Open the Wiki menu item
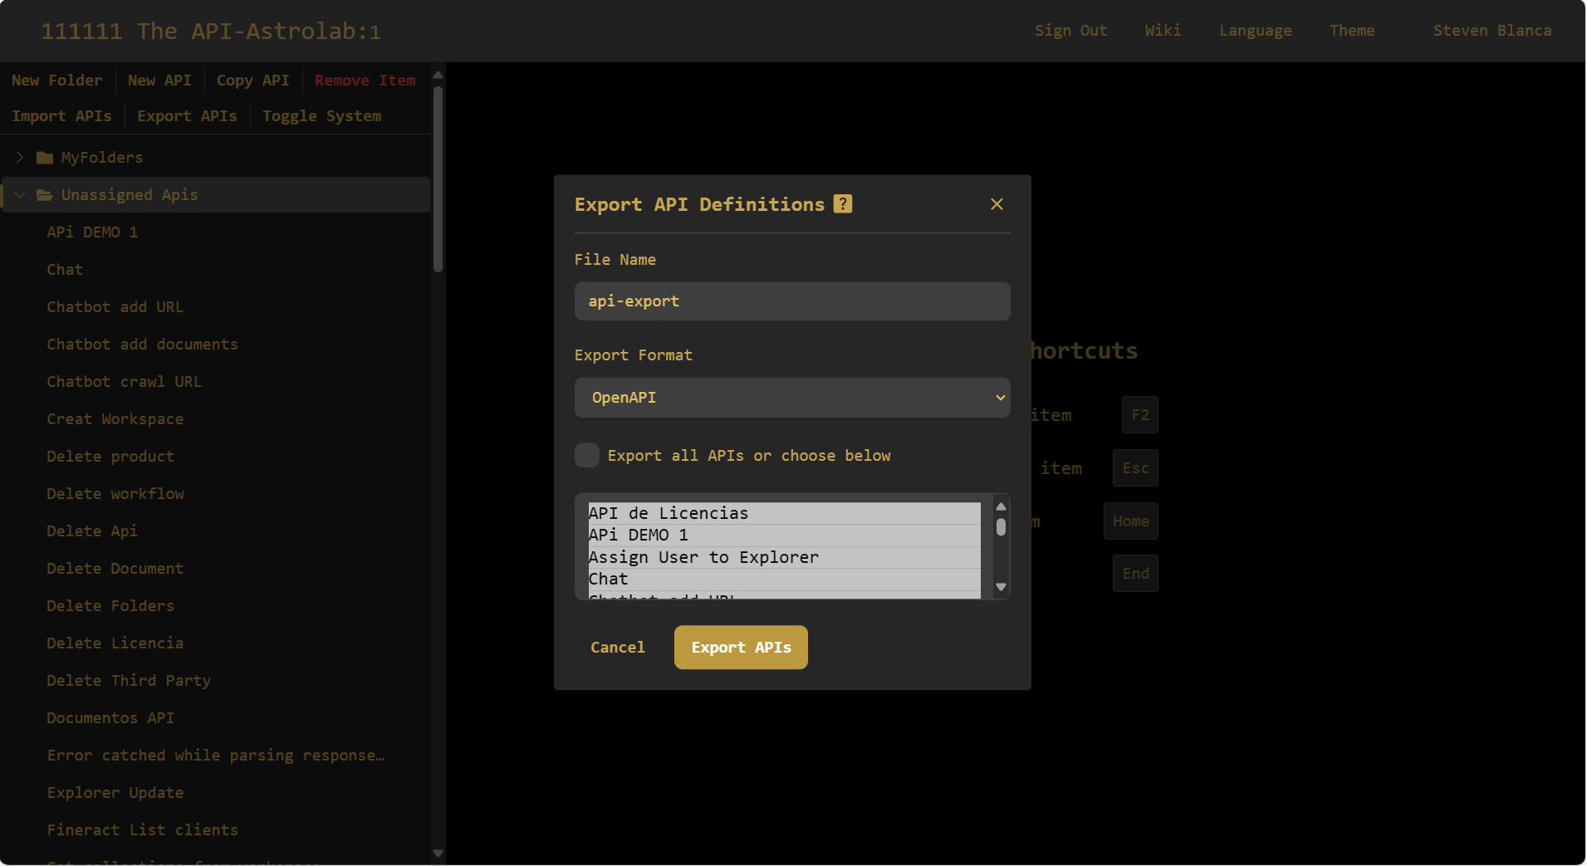 click(1162, 30)
